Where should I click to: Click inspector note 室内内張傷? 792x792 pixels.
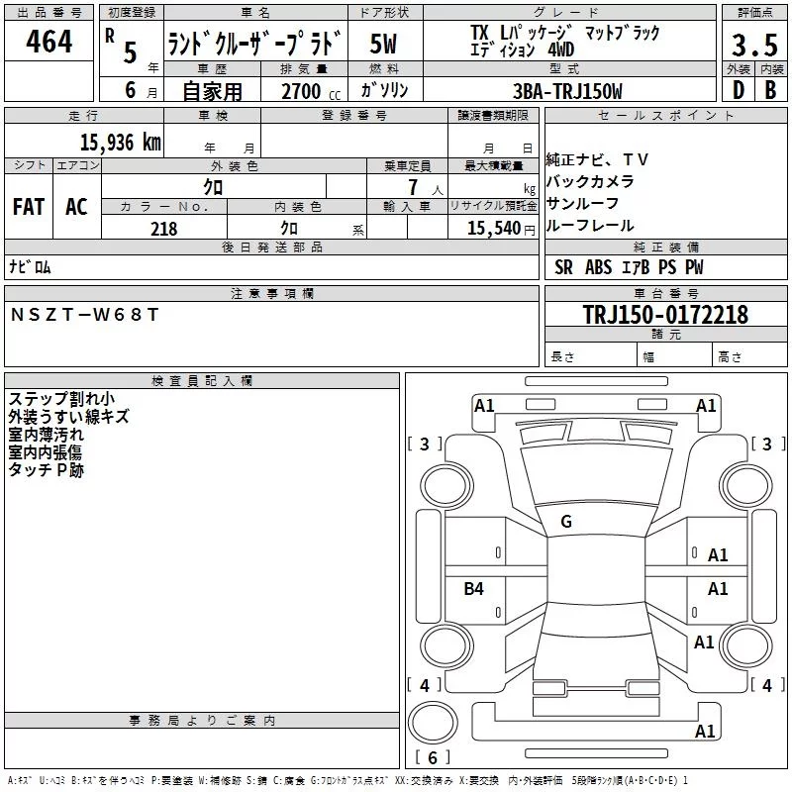pyautogui.click(x=45, y=451)
